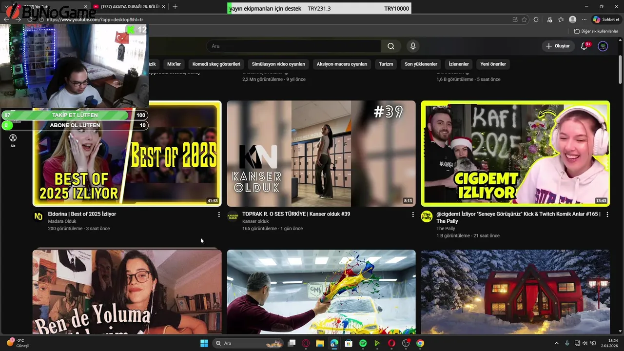
Task: Open Madara Olduk channel avatar
Action: (38, 216)
